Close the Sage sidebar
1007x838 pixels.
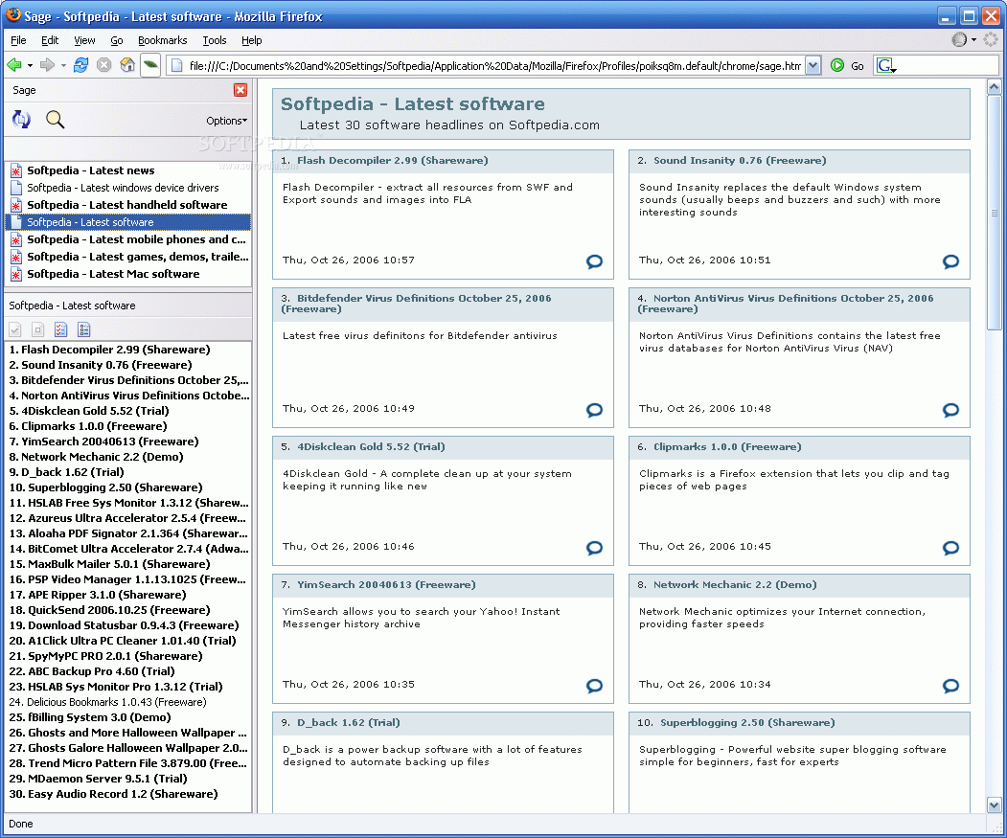240,90
